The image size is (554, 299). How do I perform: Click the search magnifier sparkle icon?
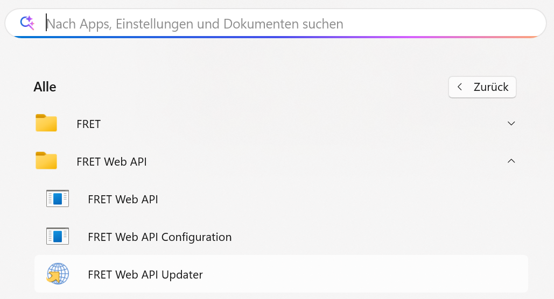click(x=27, y=23)
